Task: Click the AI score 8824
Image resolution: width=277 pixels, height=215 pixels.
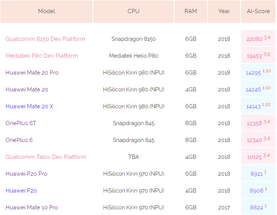Action: pos(256,208)
